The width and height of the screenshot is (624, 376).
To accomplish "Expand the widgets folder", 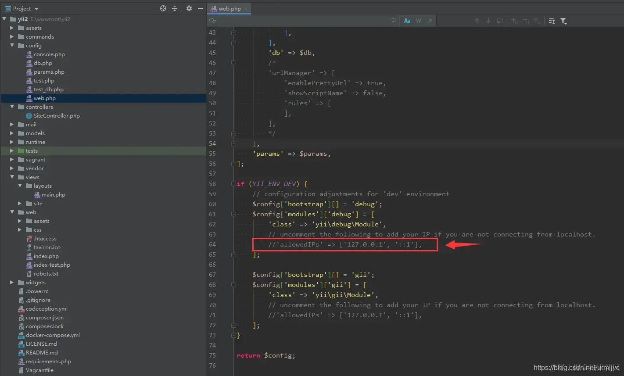I will pos(12,283).
